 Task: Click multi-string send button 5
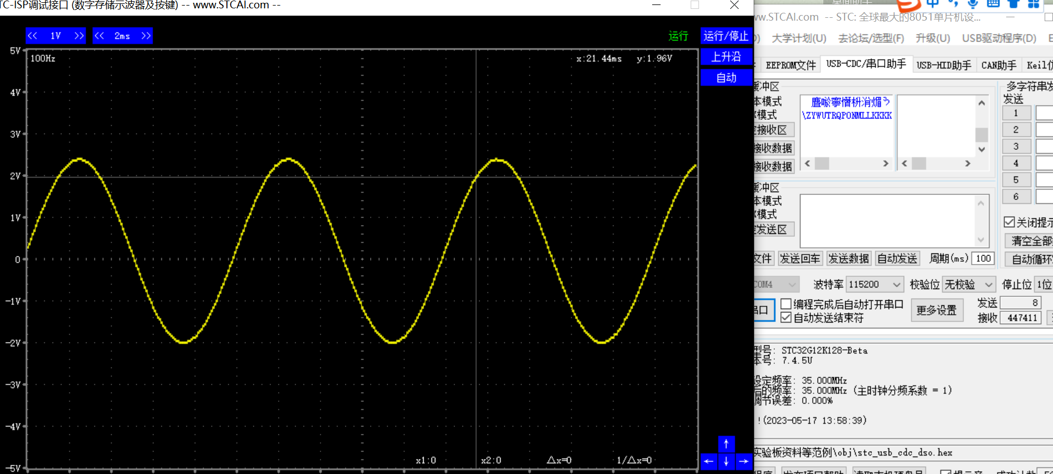(1016, 180)
